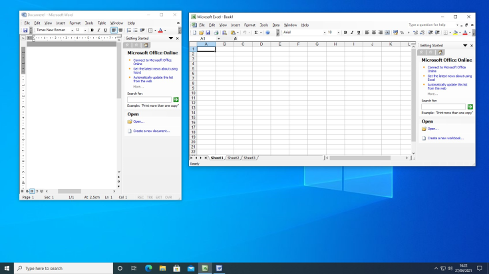Toggle Bold in the Word toolbar

point(92,30)
